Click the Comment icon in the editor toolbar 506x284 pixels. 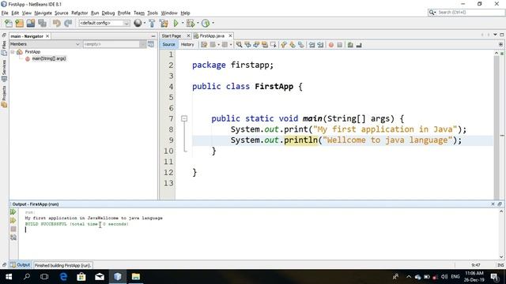[x=350, y=45]
